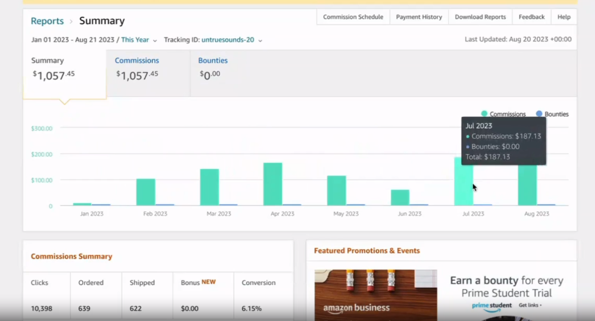Open Download Reports
The width and height of the screenshot is (595, 321).
(x=480, y=17)
